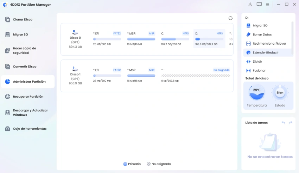Select the Disco 0 drive icon
Screen dimensions: 299x173
(75, 32)
